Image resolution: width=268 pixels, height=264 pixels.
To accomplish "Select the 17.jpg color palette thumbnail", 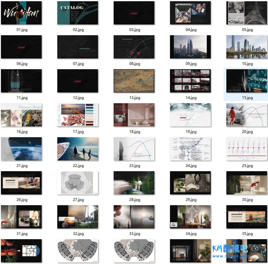I will click(x=78, y=115).
